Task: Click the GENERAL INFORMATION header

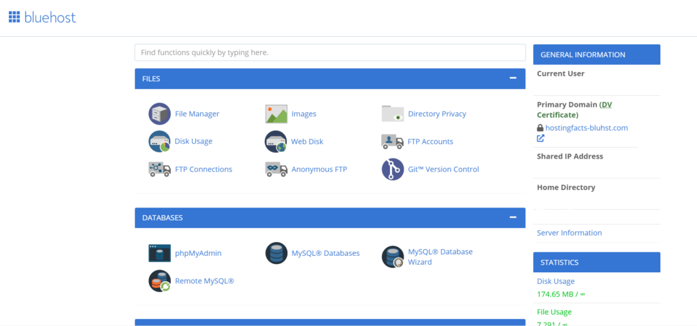Action: (x=596, y=54)
